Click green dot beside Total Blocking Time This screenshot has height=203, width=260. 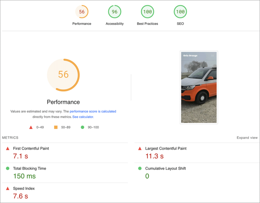tap(8, 168)
